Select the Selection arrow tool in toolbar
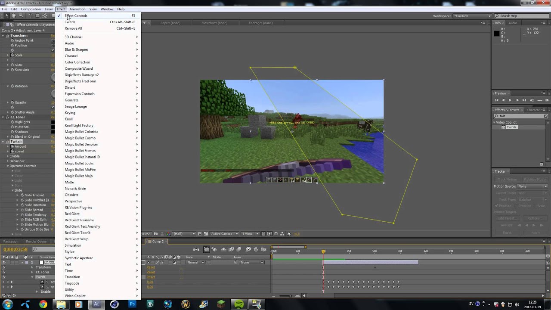Screen dimensions: 551x310 6,15
